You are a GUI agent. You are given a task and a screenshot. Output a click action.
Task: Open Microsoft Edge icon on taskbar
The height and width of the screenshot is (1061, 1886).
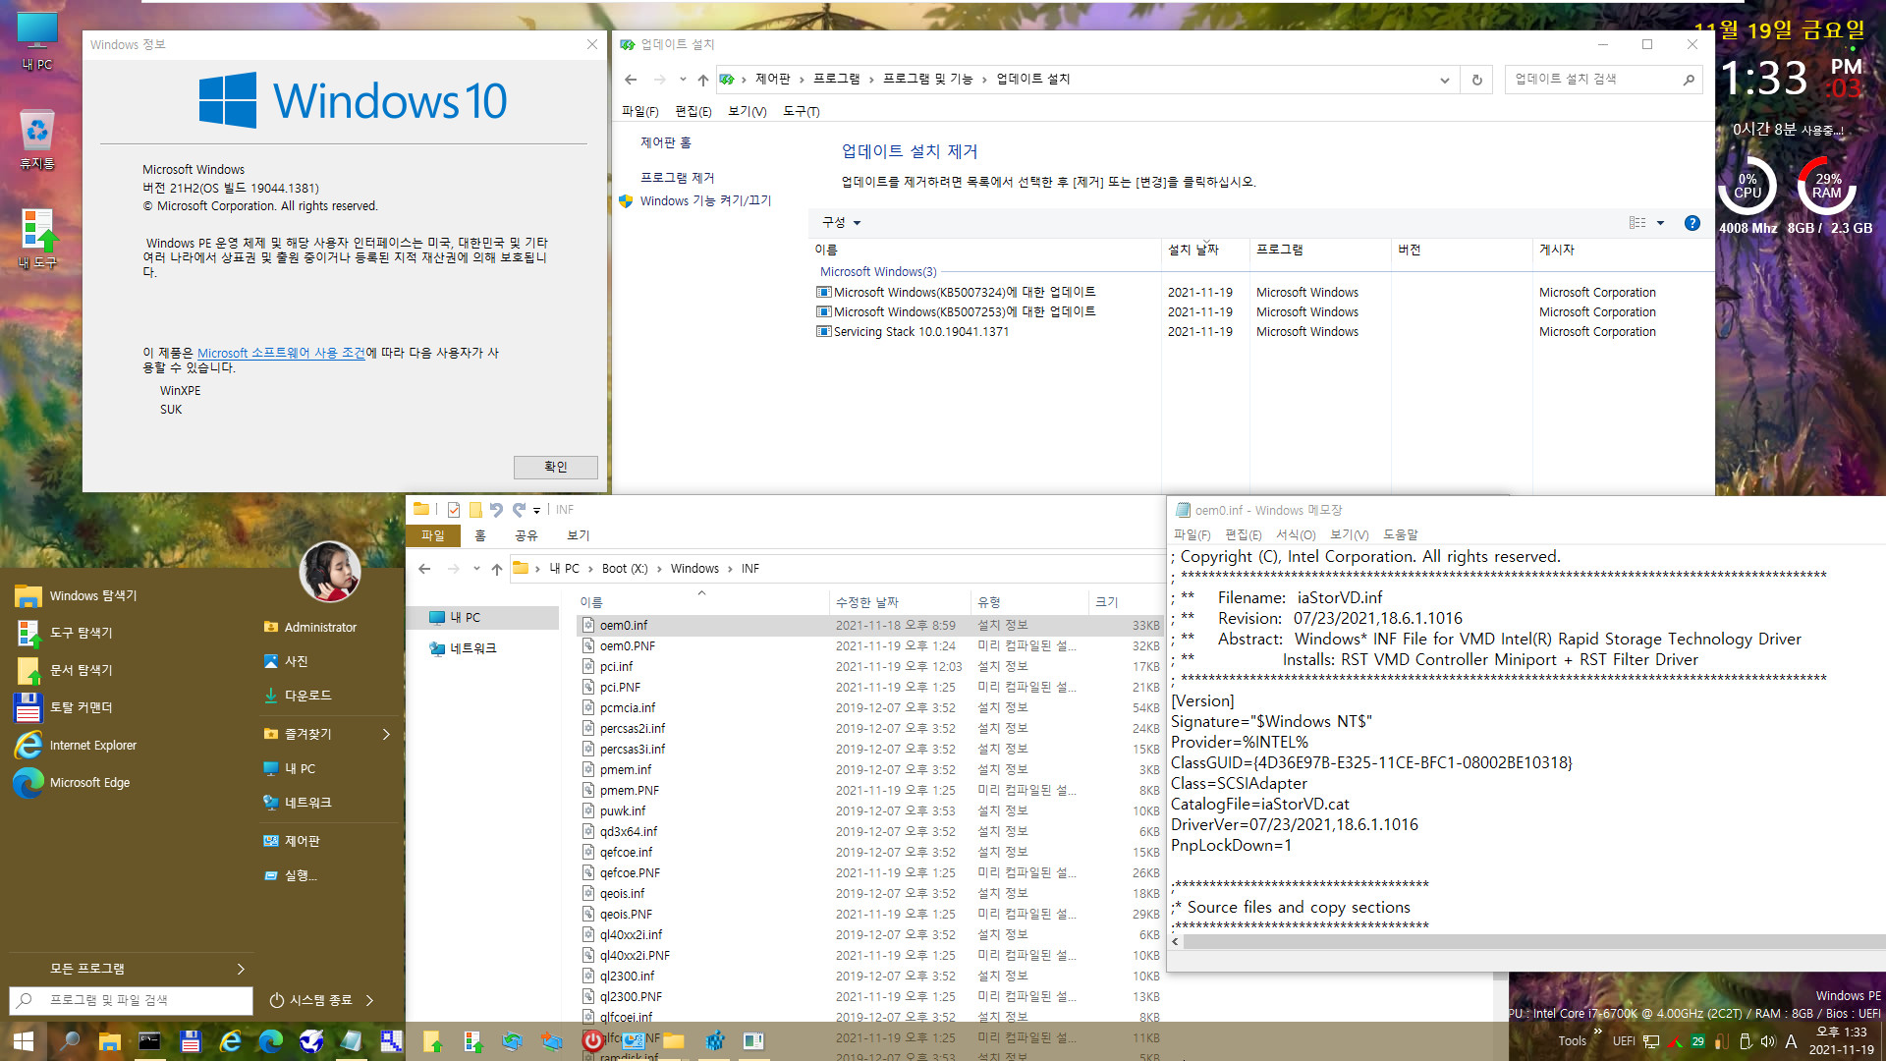(271, 1041)
